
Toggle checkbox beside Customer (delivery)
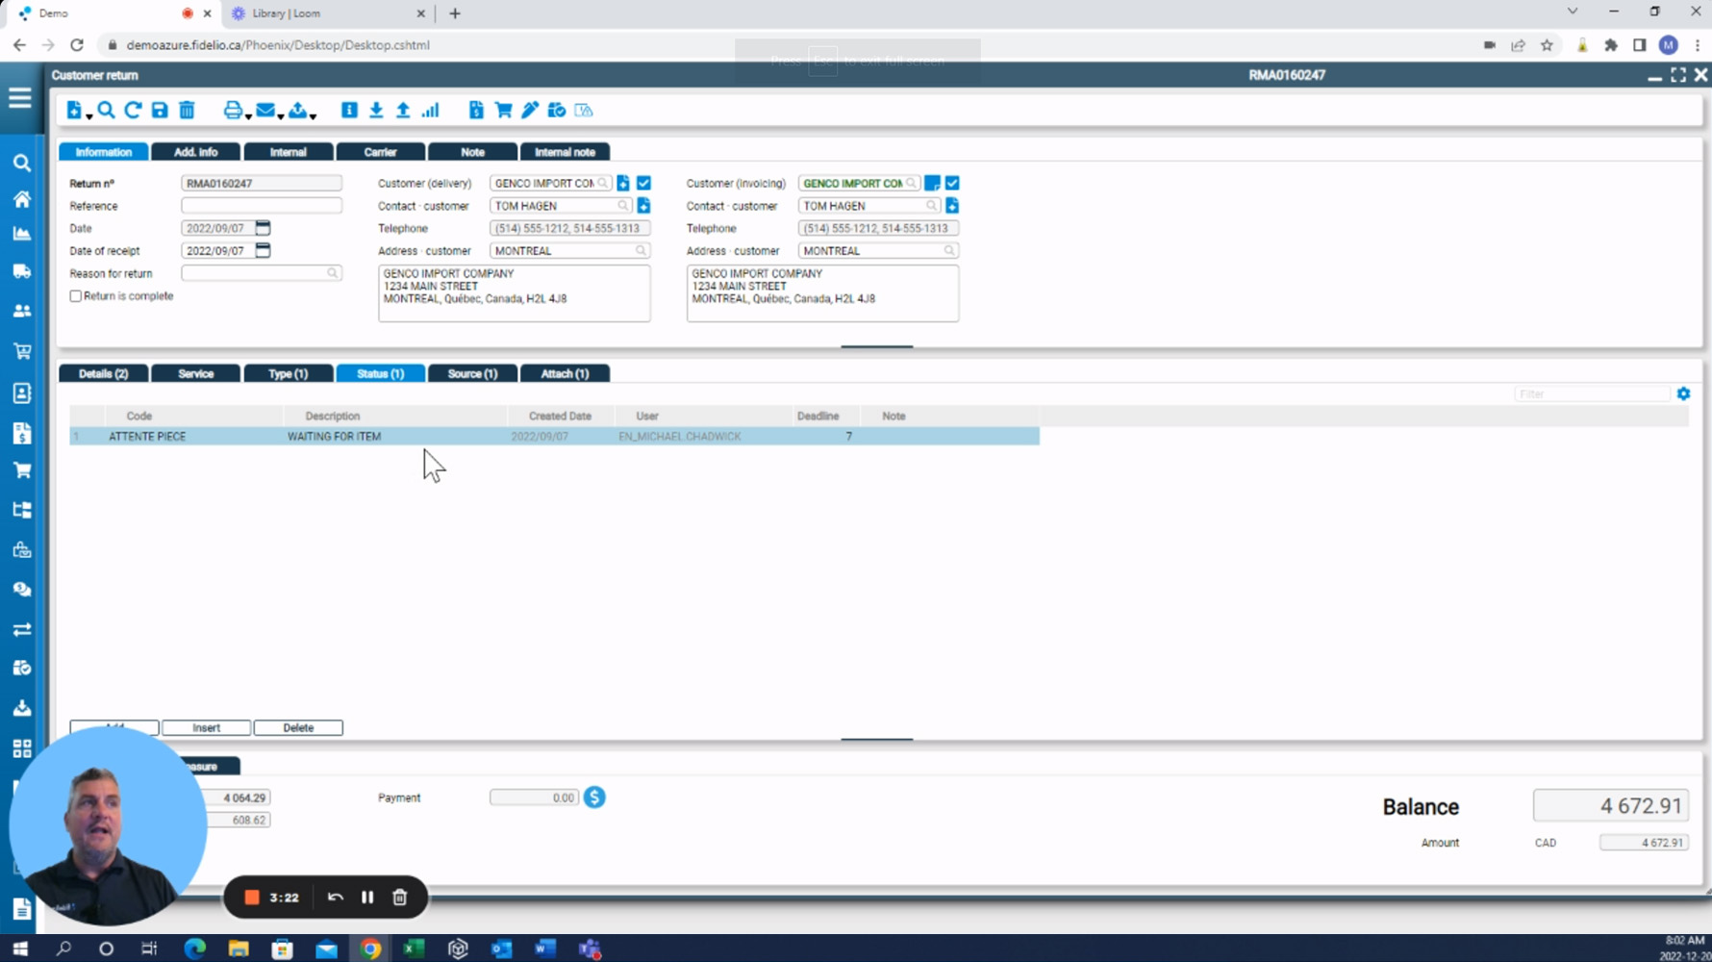pos(643,183)
